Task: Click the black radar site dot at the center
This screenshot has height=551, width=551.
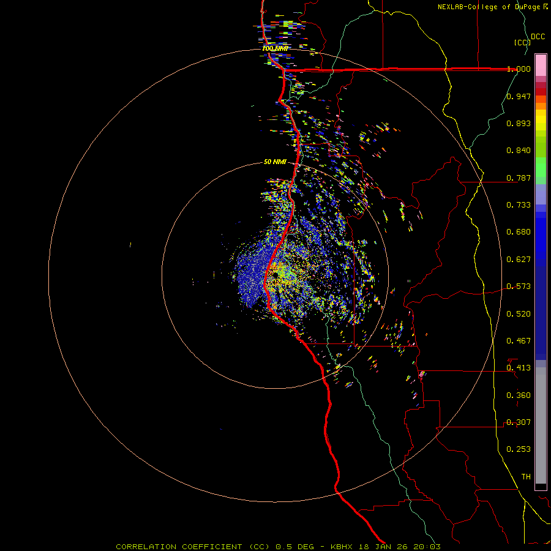Action: tap(275, 275)
